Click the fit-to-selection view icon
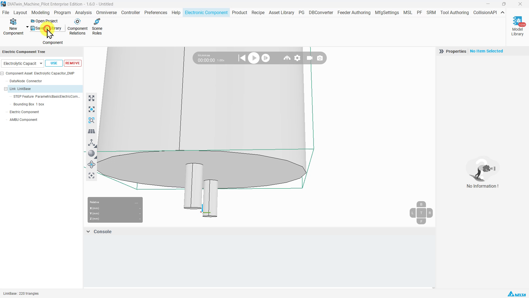The image size is (529, 298). point(91,110)
